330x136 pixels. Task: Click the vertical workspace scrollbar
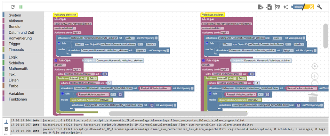325,36
